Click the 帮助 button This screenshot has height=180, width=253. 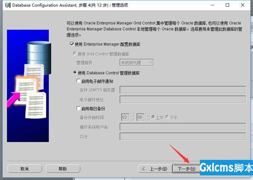(63, 169)
